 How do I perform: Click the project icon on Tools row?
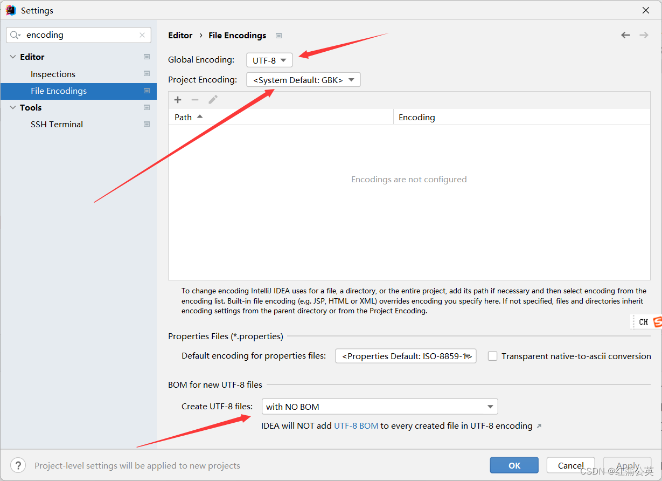[x=147, y=107]
